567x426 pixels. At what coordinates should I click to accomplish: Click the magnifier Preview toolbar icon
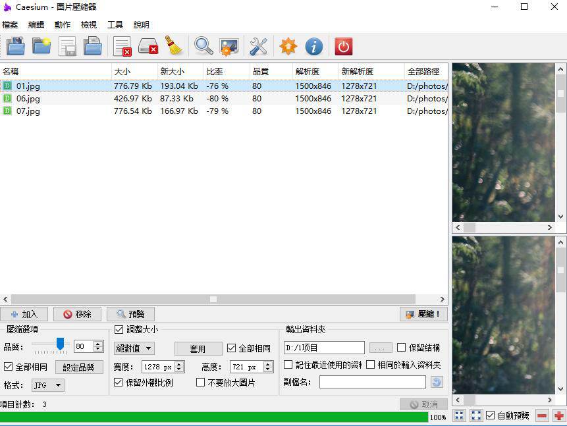point(203,46)
